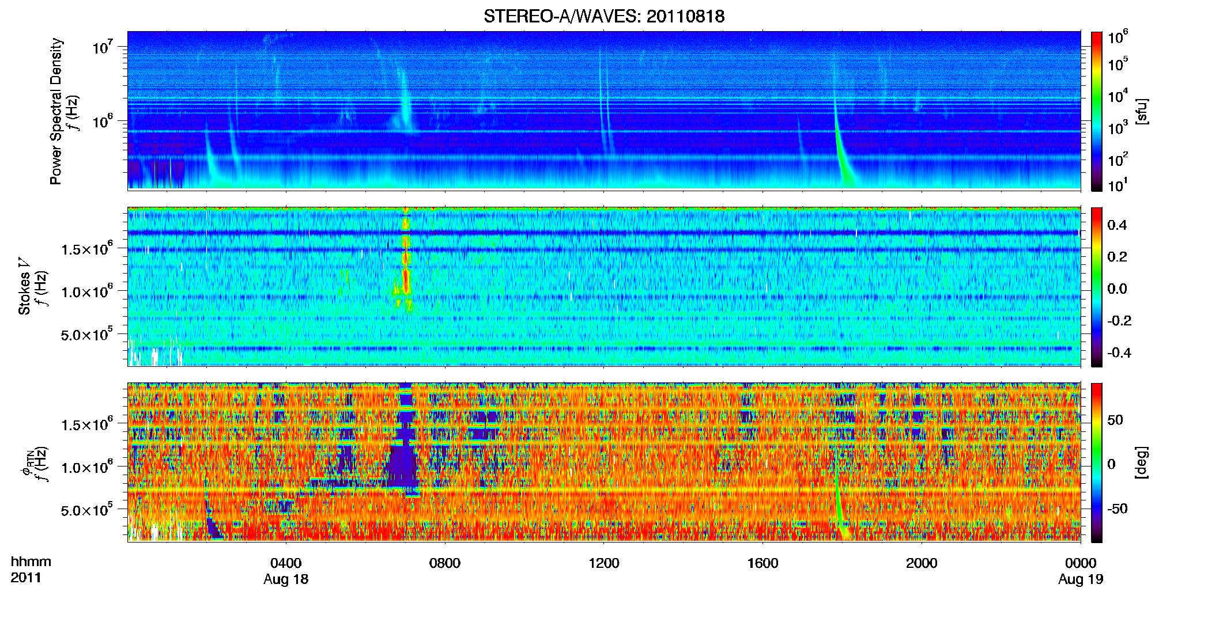Click the 5.0×10^5 tick on the Stokes V panel
Image resolution: width=1208 pixels, height=622 pixels.
pyautogui.click(x=87, y=334)
